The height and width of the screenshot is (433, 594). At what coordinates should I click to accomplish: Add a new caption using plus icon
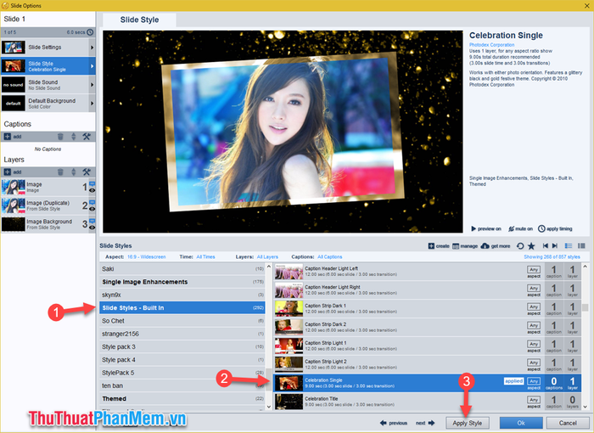(x=7, y=137)
